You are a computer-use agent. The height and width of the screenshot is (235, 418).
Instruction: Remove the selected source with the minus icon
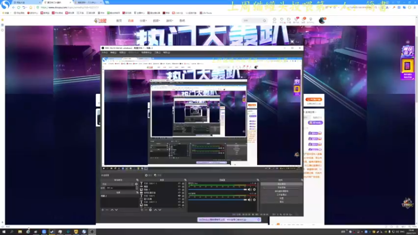(146, 210)
